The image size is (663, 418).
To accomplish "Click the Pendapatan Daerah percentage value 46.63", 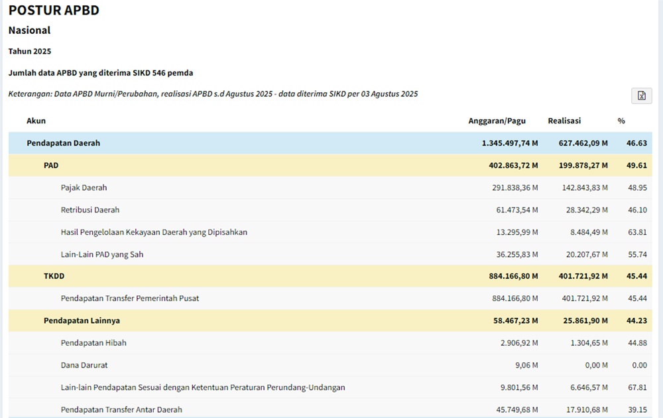I will point(637,143).
